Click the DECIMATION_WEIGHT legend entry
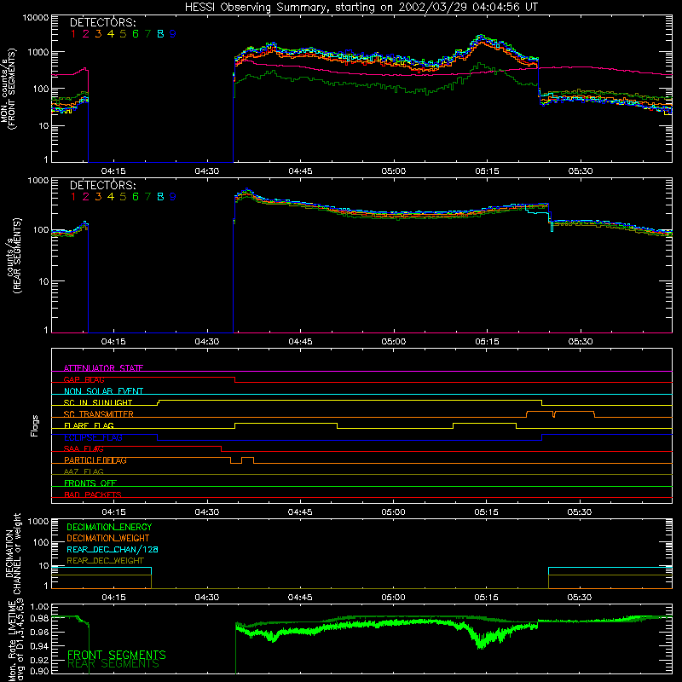Image resolution: width=682 pixels, height=682 pixels. click(108, 538)
